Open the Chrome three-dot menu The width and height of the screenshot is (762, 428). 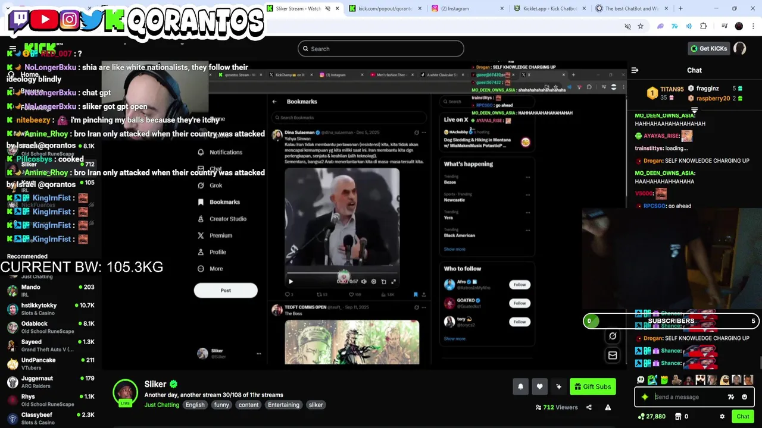click(753, 26)
